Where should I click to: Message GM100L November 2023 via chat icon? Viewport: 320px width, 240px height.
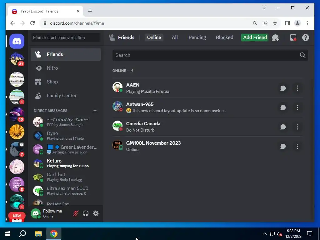click(283, 146)
